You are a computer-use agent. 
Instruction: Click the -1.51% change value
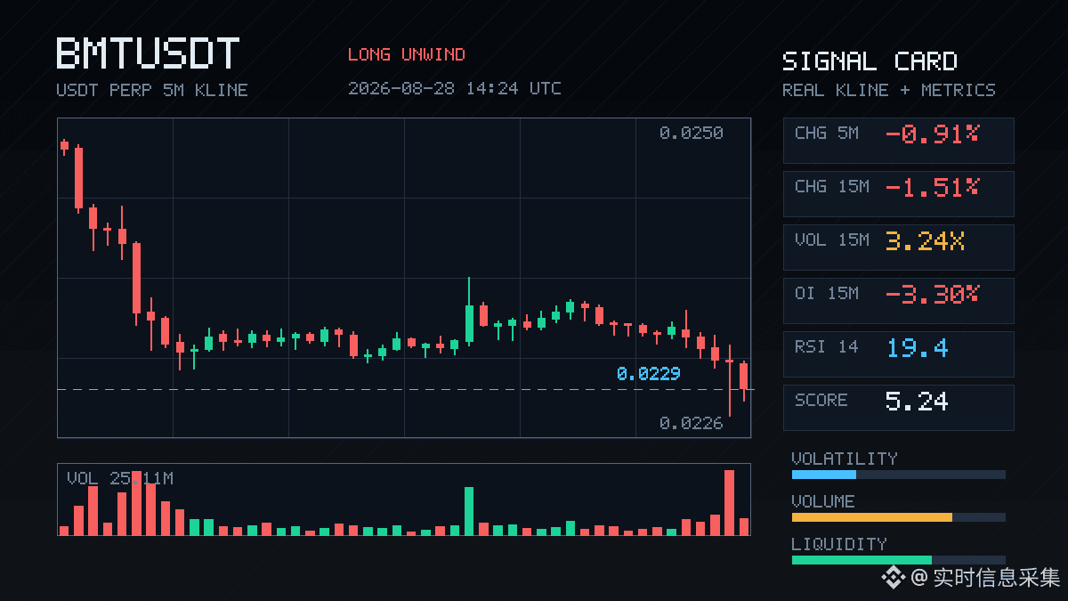pyautogui.click(x=932, y=188)
